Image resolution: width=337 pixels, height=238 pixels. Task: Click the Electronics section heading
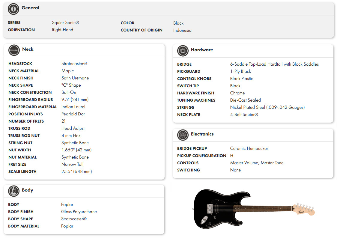click(x=202, y=134)
